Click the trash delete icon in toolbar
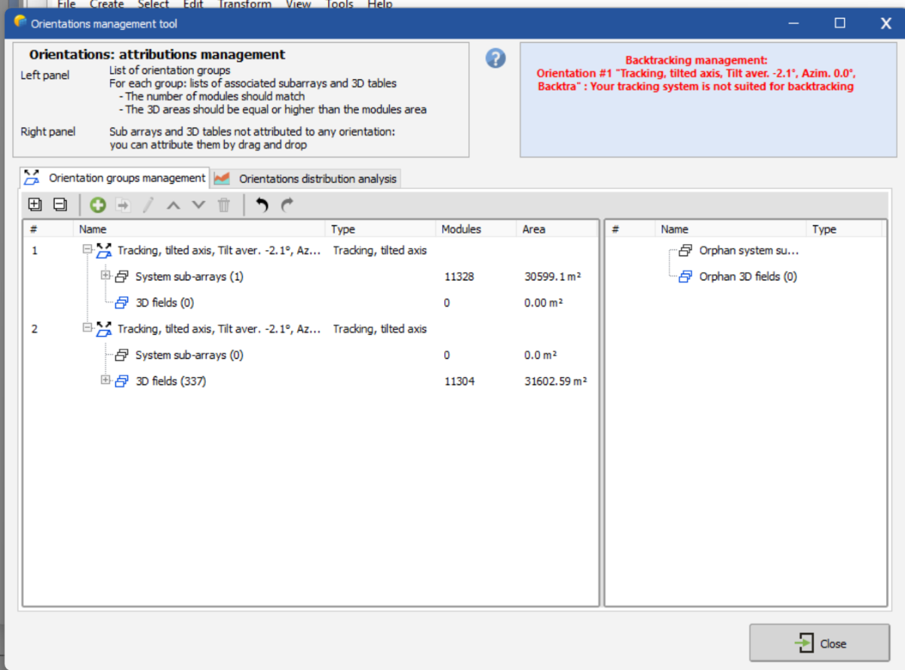The image size is (905, 670). [x=224, y=204]
